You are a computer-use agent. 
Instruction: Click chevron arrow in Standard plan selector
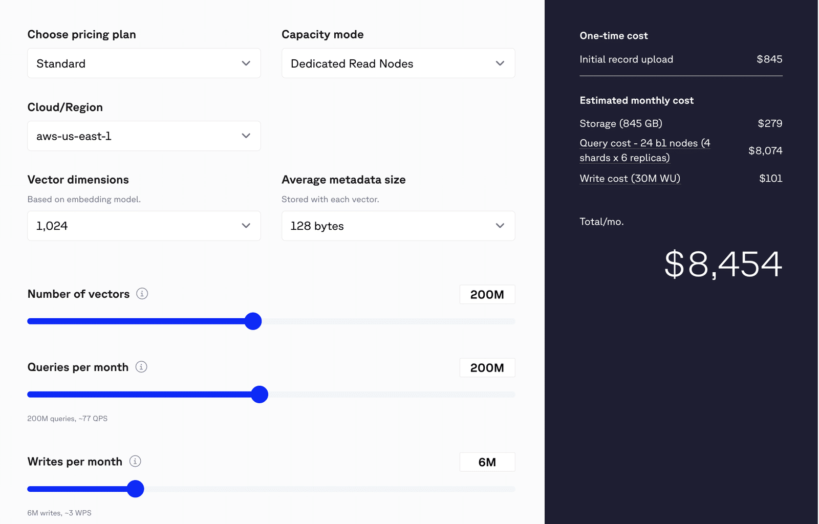[x=246, y=63]
